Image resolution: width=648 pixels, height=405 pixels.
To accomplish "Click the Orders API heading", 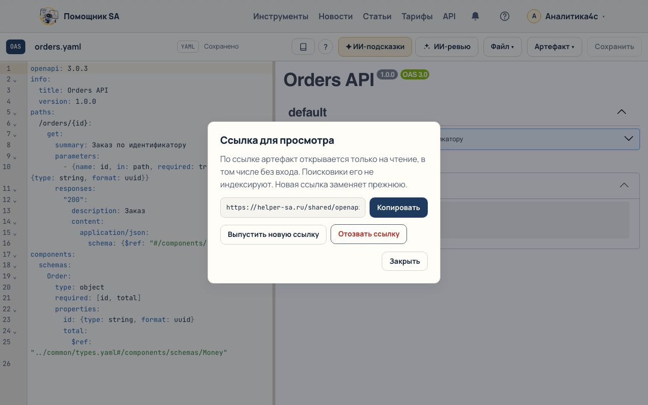I will 329,80.
